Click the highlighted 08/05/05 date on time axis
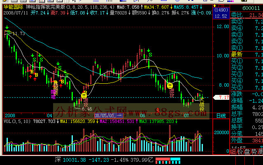The width and height of the screenshot is (263, 165). click(109, 115)
